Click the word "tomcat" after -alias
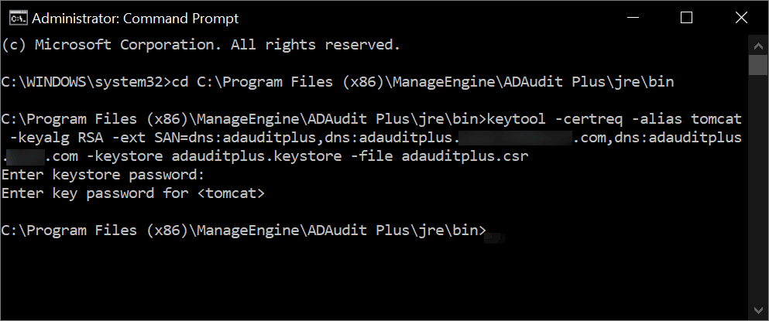The height and width of the screenshot is (321, 769). pos(717,119)
